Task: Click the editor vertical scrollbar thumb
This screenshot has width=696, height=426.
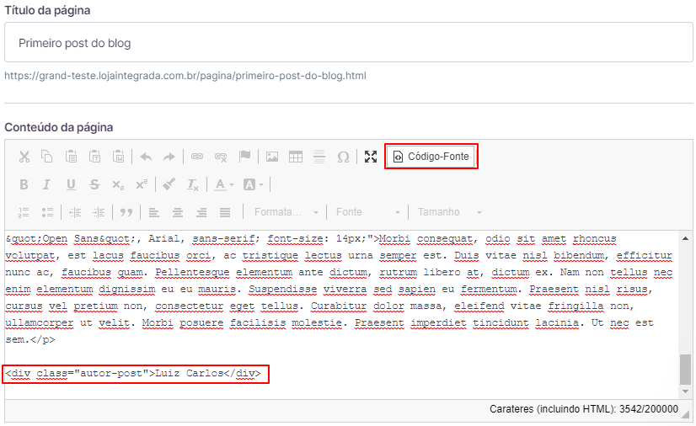Action: [685, 370]
